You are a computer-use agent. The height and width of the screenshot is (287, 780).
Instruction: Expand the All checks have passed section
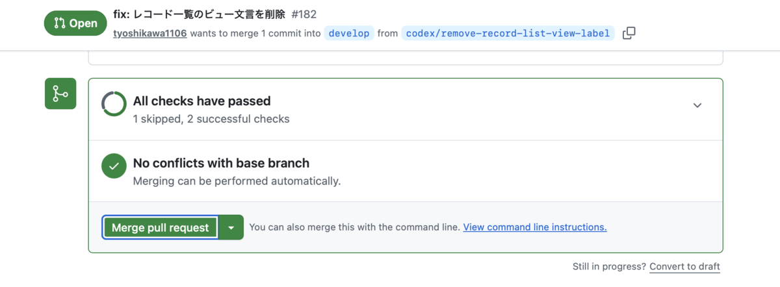[697, 105]
